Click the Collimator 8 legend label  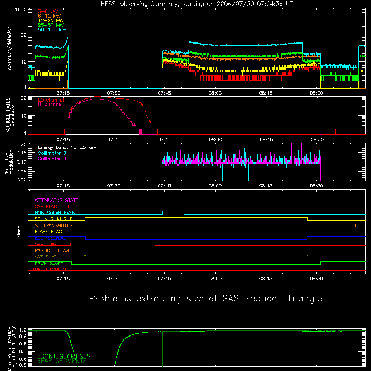(x=52, y=153)
